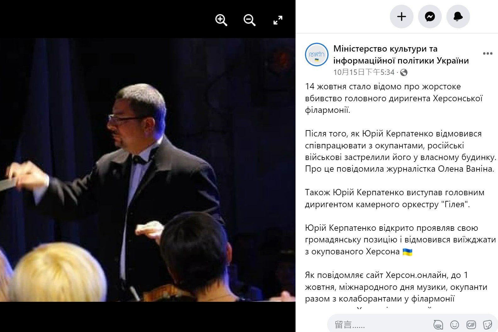The image size is (498, 332).
Task: Open the post timestamp link
Action: 364,72
